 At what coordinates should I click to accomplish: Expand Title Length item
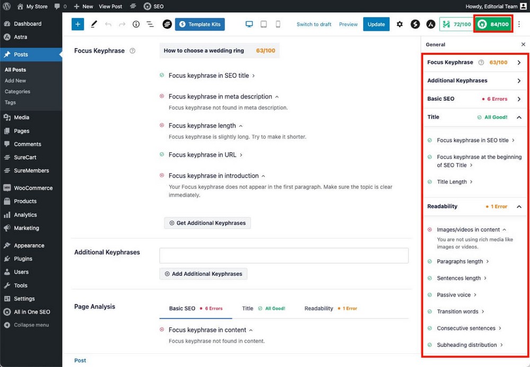[455, 181]
